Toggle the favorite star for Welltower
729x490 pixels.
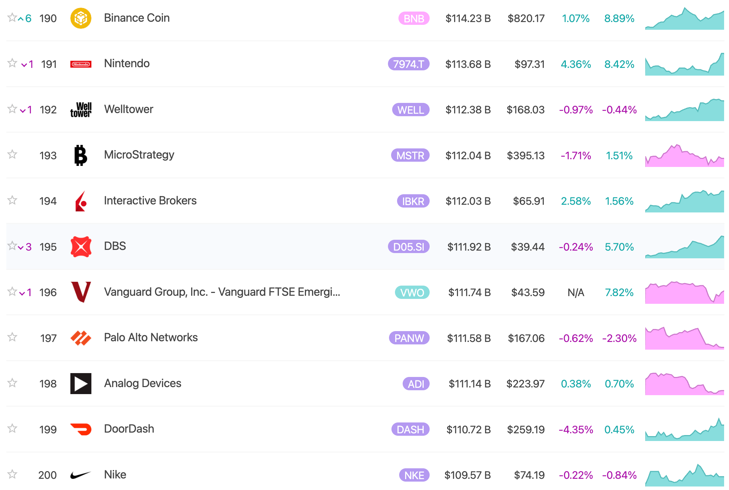pos(12,109)
